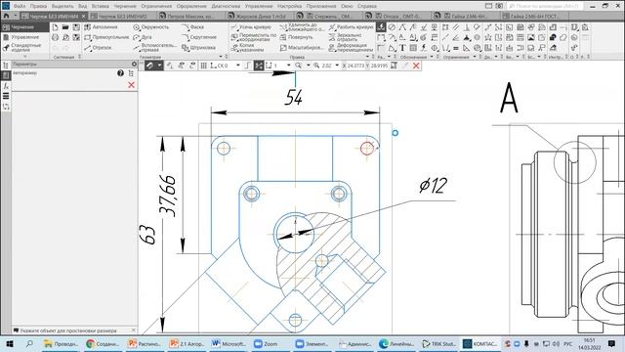
Task: Expand the toolset list below Стандартные изделия
Action: tap(24, 57)
